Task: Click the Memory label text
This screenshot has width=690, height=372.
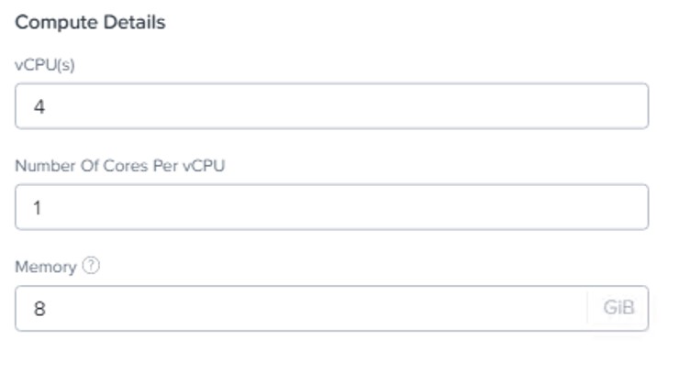Action: coord(45,267)
